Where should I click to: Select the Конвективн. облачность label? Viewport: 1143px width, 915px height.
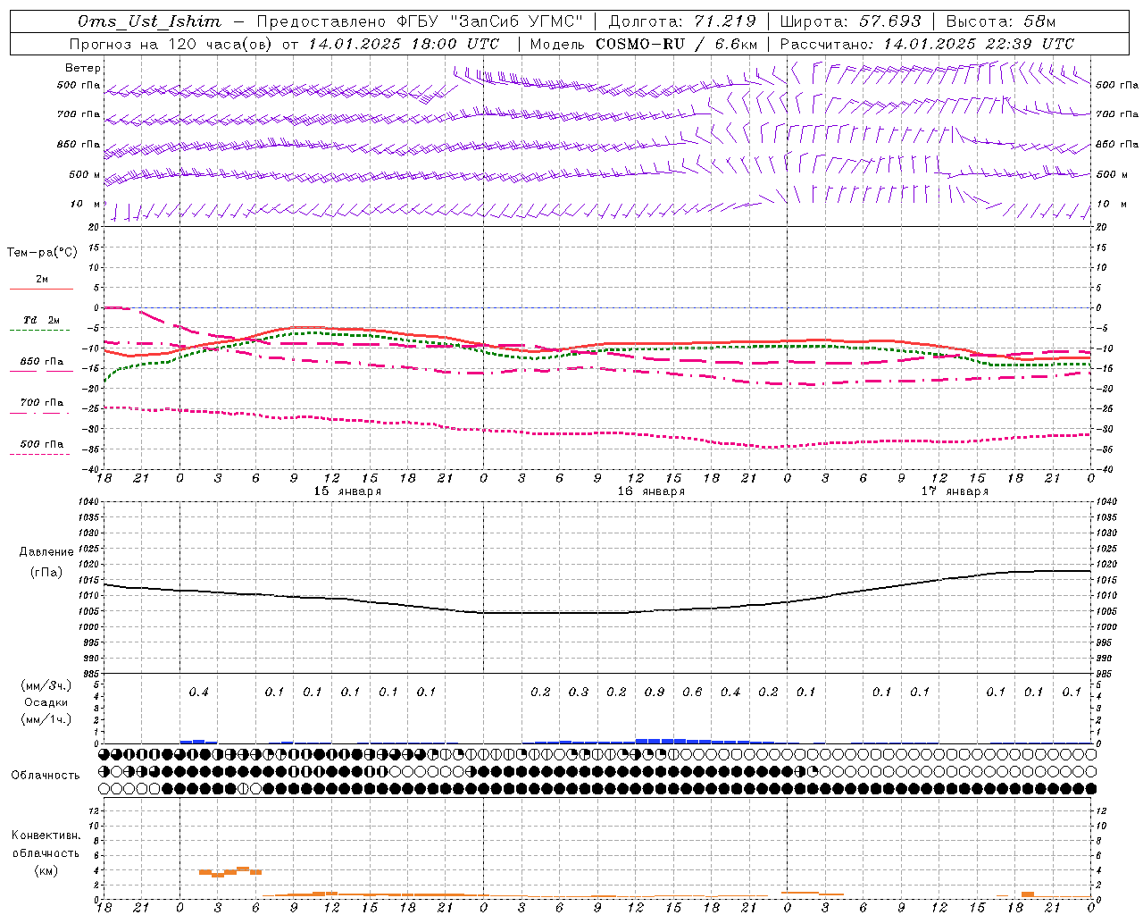[x=46, y=844]
